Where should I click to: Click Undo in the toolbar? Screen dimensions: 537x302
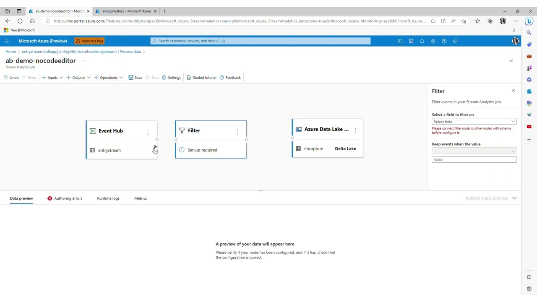[11, 78]
